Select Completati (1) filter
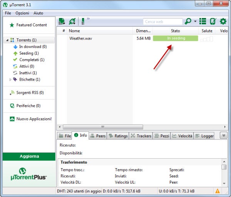Screen dimensions: 231x197 (32, 60)
